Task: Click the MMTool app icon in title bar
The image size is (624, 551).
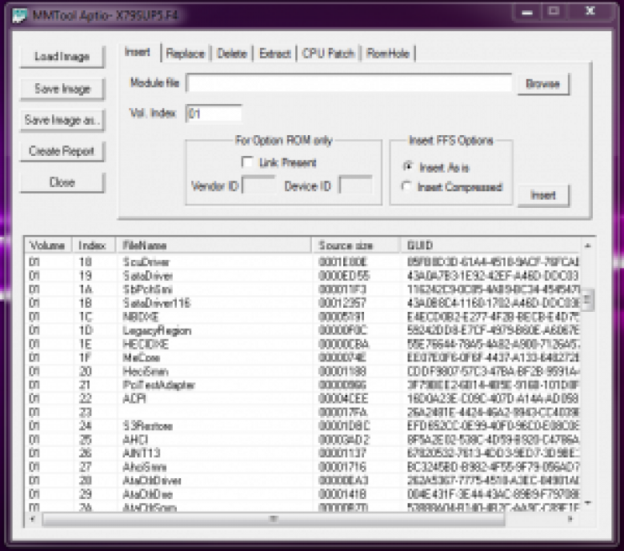Action: (18, 15)
